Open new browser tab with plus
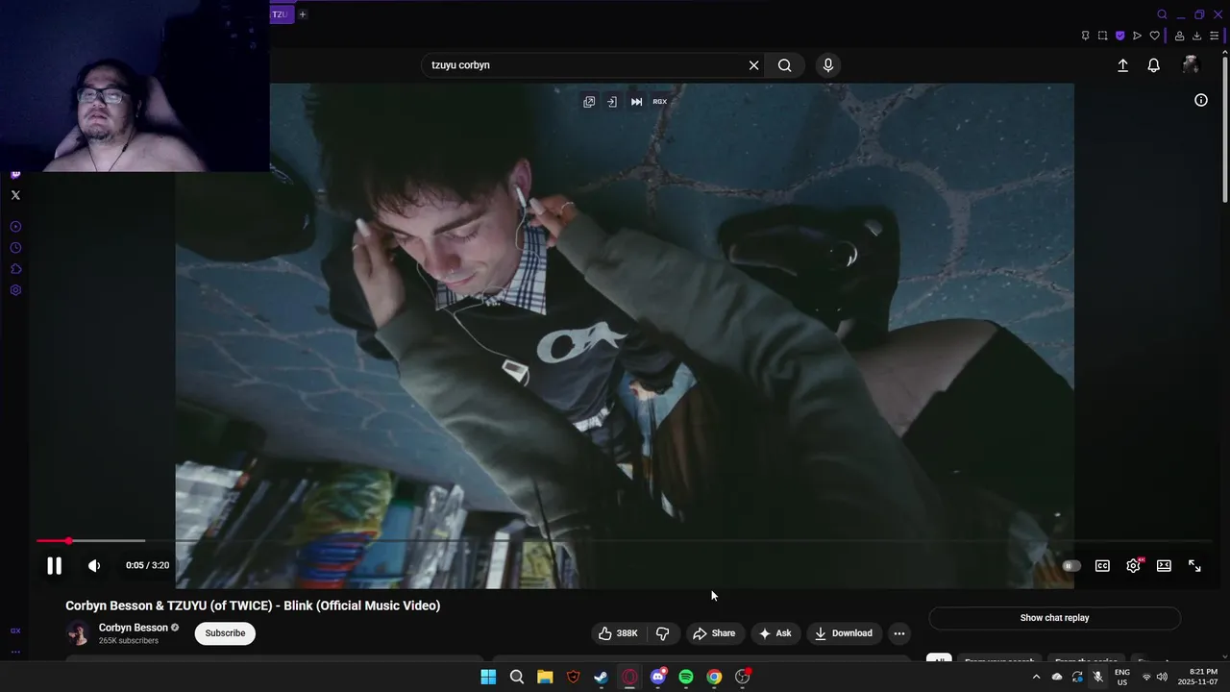 pyautogui.click(x=302, y=14)
